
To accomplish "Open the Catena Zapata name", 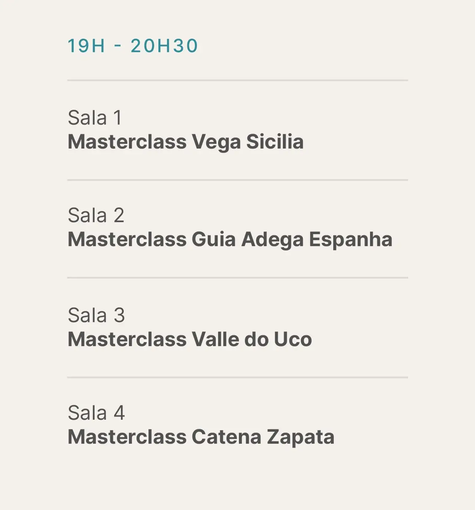I will [x=263, y=437].
